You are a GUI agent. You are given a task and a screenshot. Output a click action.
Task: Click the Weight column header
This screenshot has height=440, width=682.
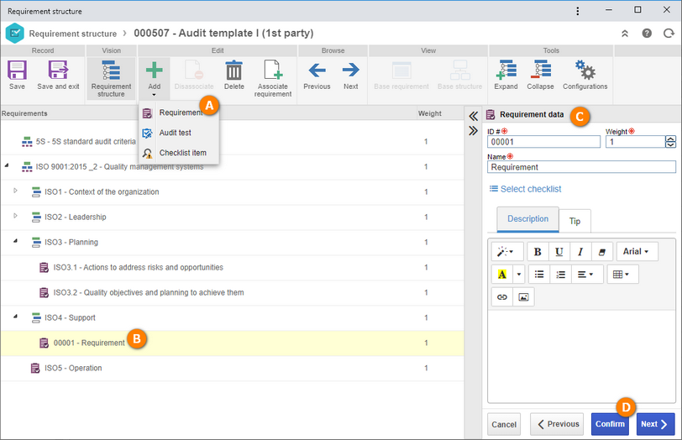coord(430,113)
